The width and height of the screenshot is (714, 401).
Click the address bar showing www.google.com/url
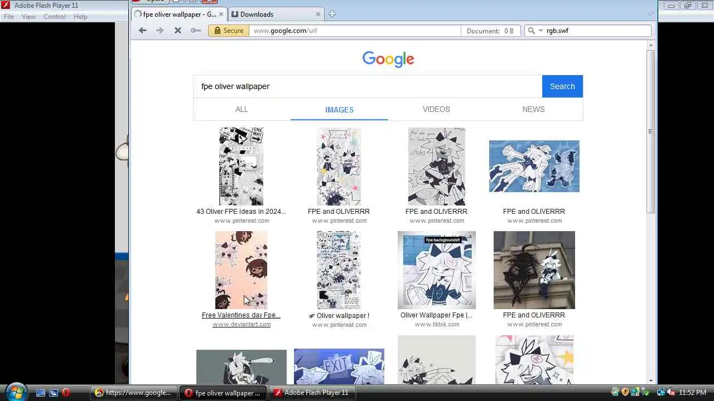coord(355,31)
